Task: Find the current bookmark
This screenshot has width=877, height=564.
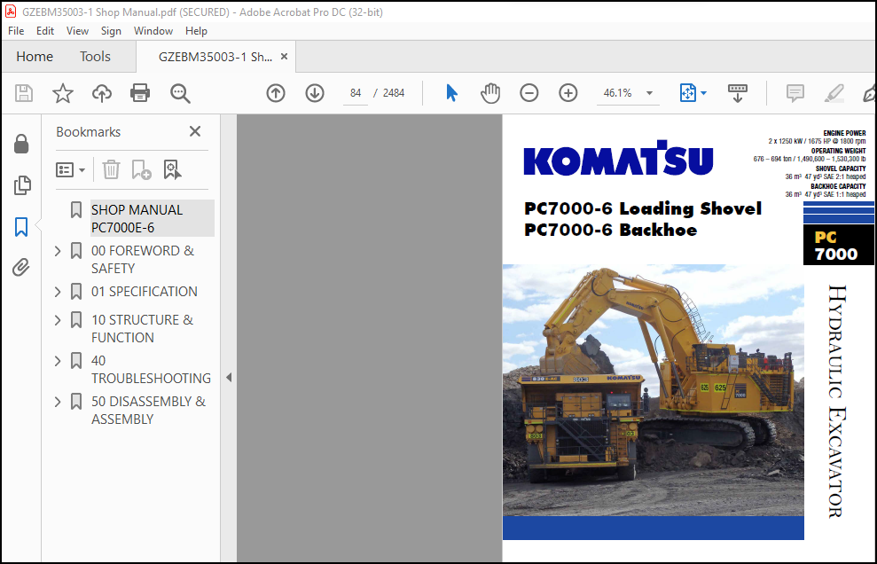Action: [172, 169]
